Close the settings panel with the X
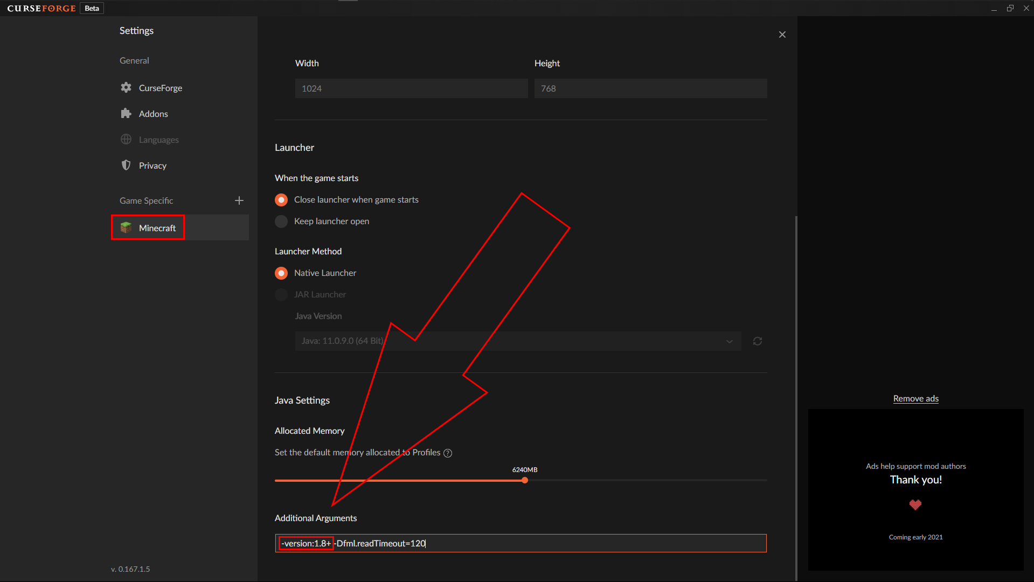The image size is (1034, 582). point(782,34)
